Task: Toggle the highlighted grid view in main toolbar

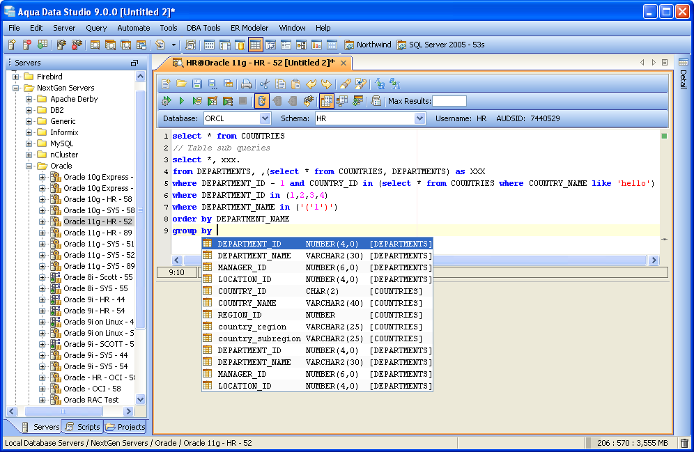Action: click(255, 45)
